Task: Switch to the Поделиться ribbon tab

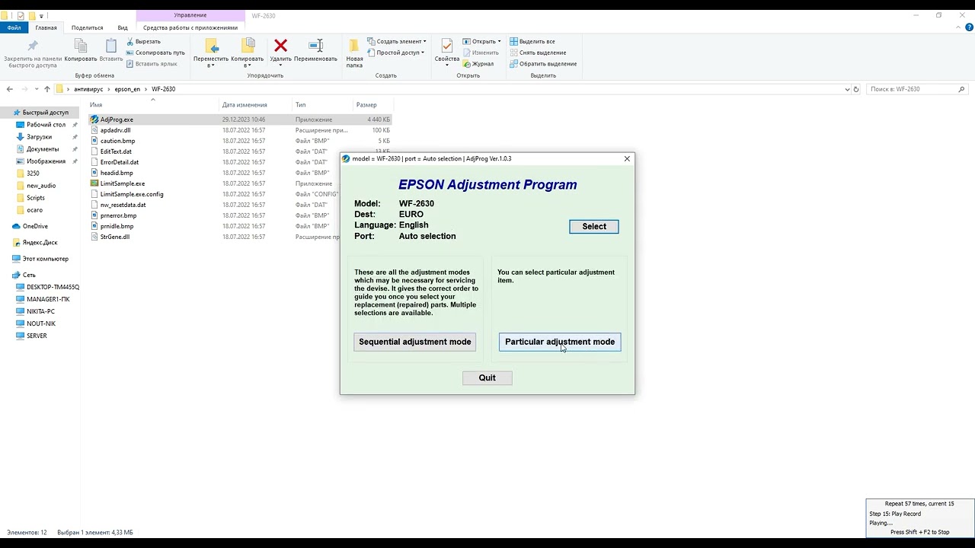Action: [x=87, y=27]
